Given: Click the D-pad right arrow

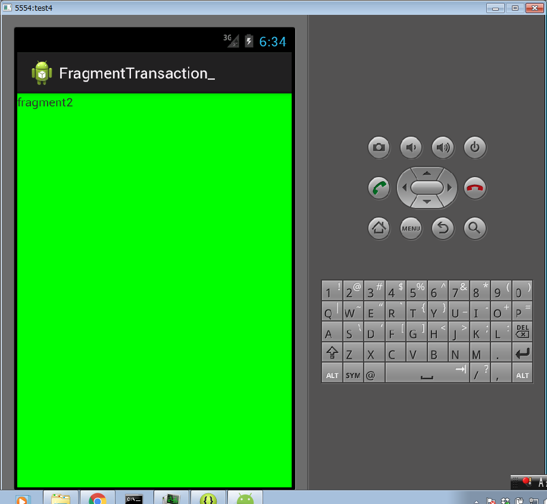Looking at the screenshot, I should click(450, 188).
